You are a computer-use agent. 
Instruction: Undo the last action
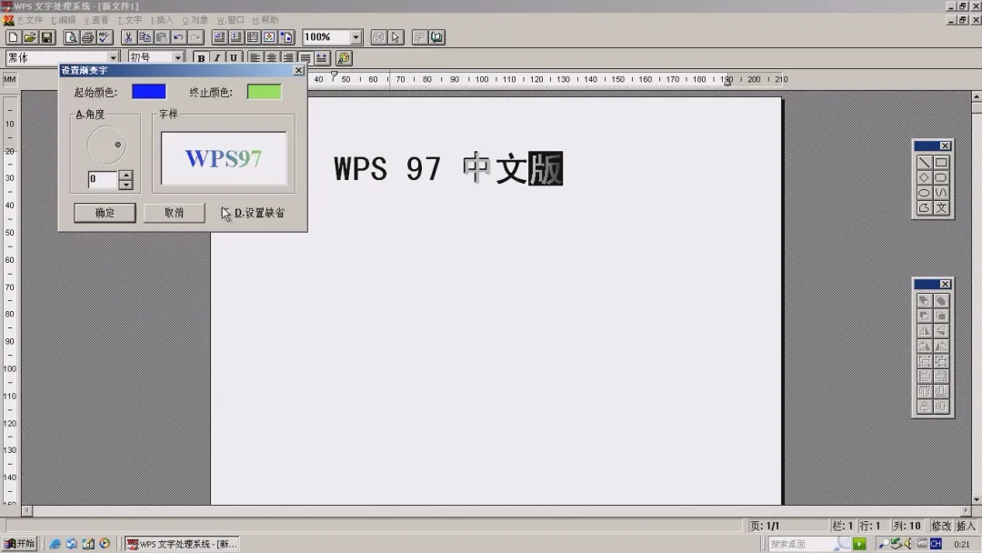(x=178, y=37)
